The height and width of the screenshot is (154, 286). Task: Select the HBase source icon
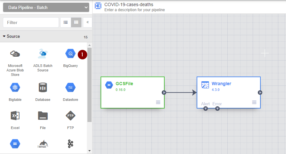point(43,144)
